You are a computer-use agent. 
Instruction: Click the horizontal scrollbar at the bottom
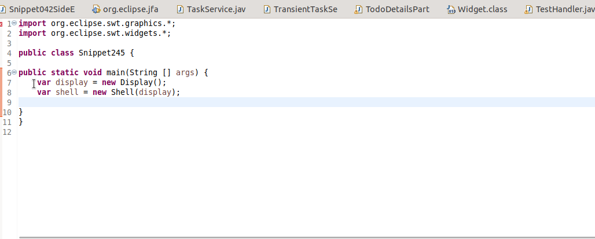307,237
